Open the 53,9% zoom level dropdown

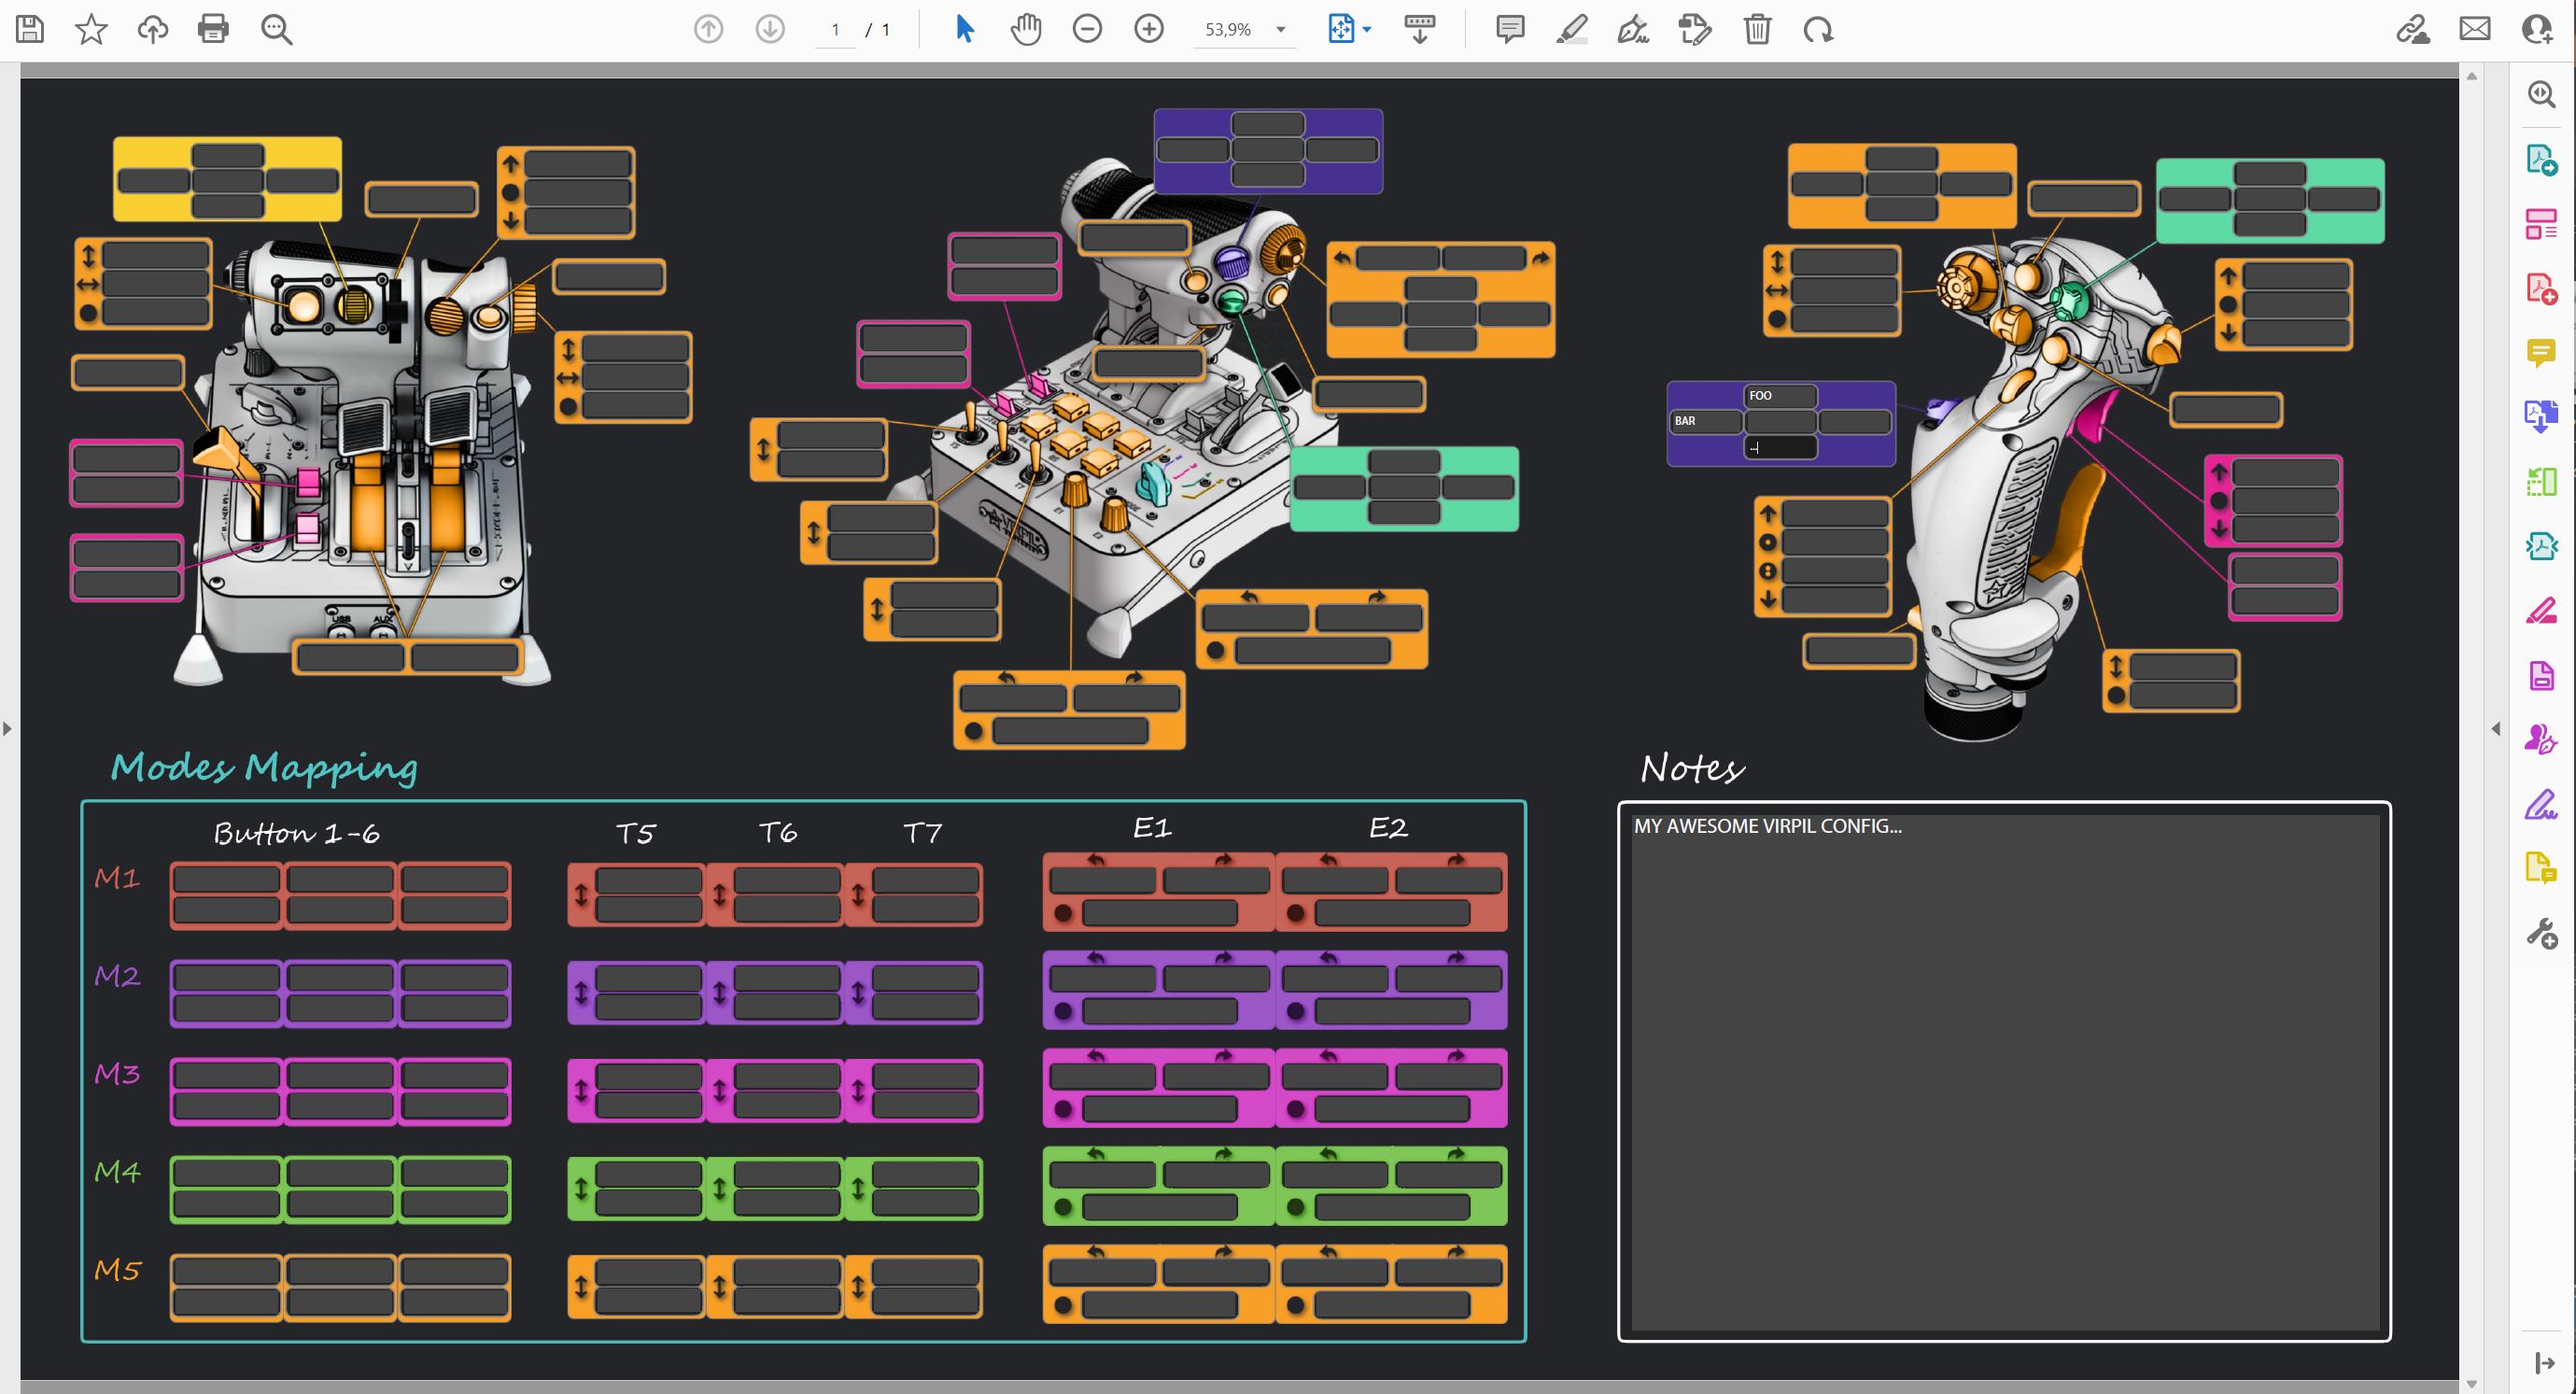click(1280, 30)
